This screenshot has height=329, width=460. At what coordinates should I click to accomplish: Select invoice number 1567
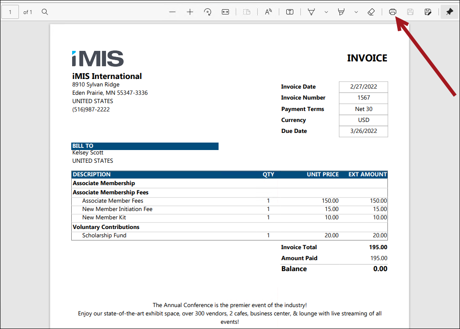(x=364, y=97)
